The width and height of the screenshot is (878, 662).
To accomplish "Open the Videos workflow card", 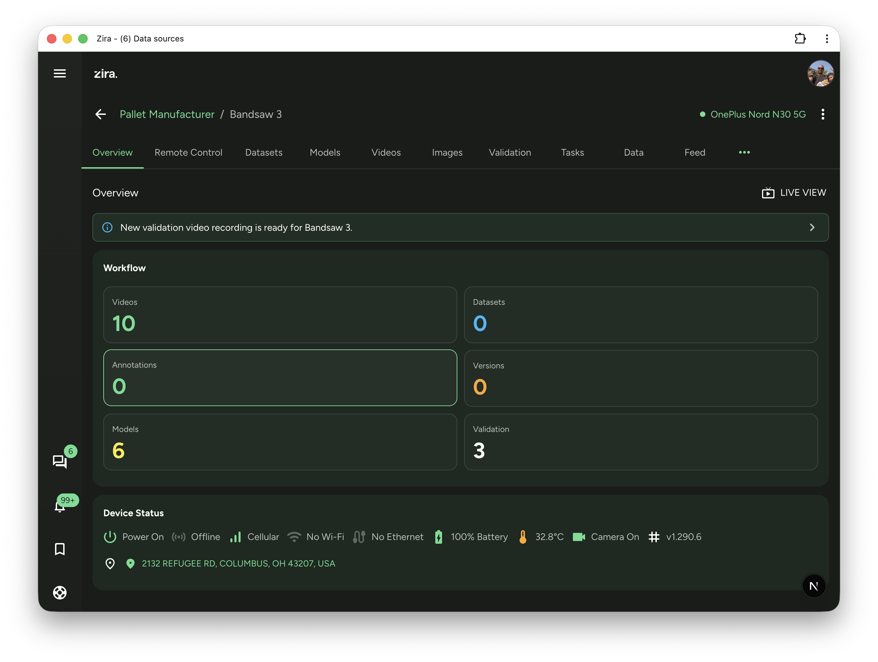I will tap(280, 315).
